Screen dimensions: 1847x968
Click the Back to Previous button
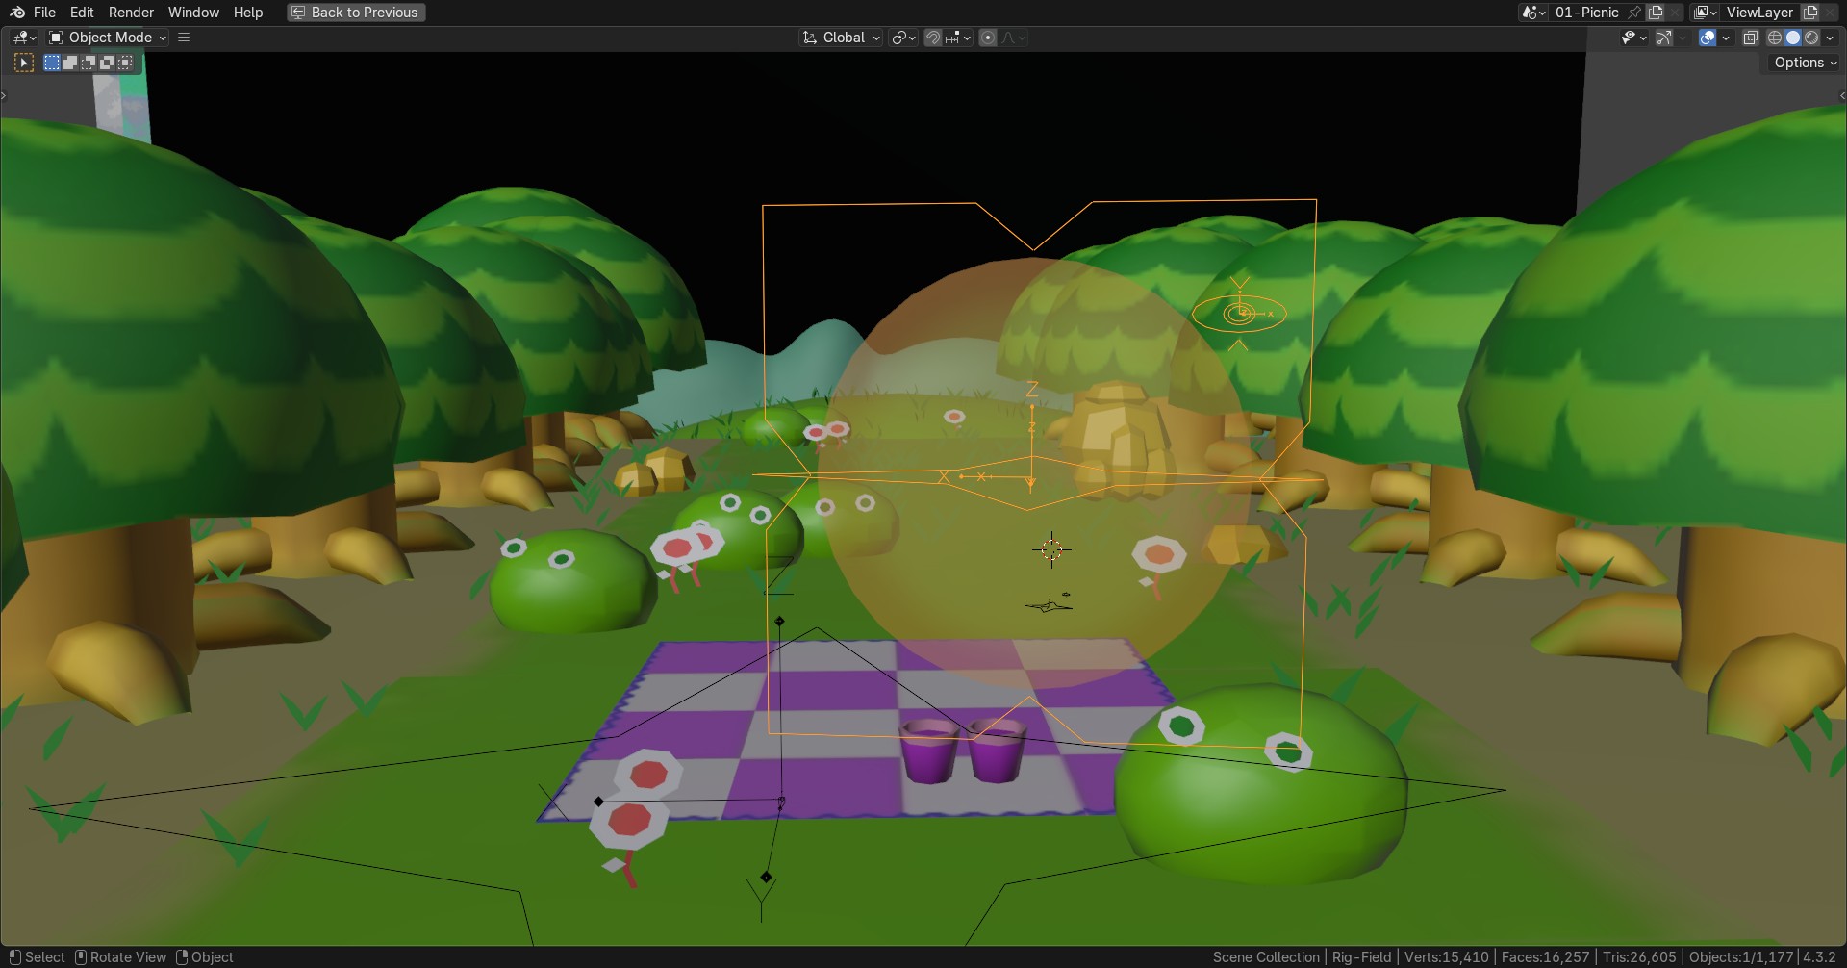[356, 13]
